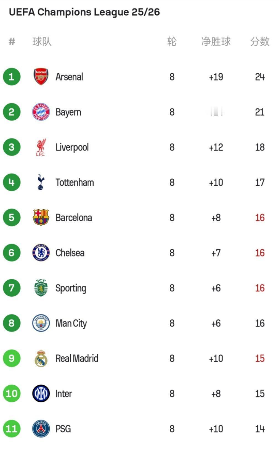Open the Real Madrid team name

point(77,358)
